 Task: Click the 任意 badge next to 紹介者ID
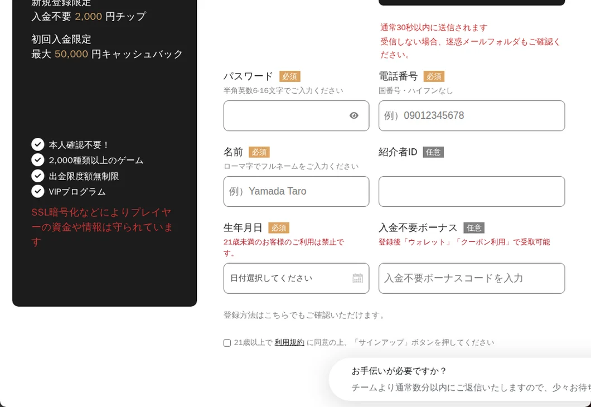pos(433,152)
